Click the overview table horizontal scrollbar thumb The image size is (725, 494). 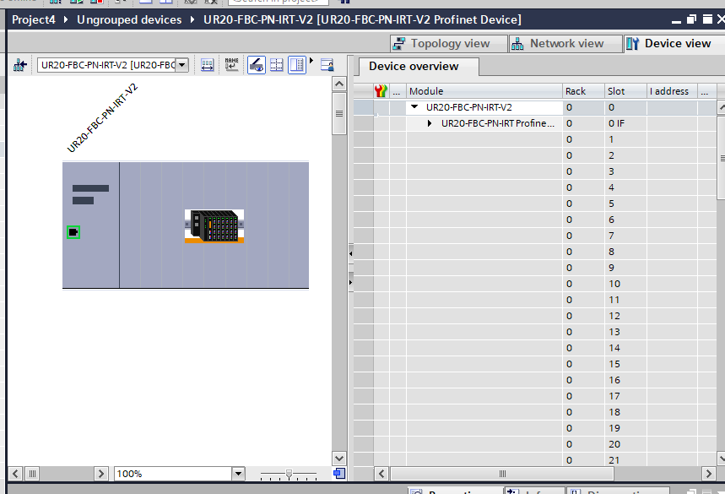(502, 474)
